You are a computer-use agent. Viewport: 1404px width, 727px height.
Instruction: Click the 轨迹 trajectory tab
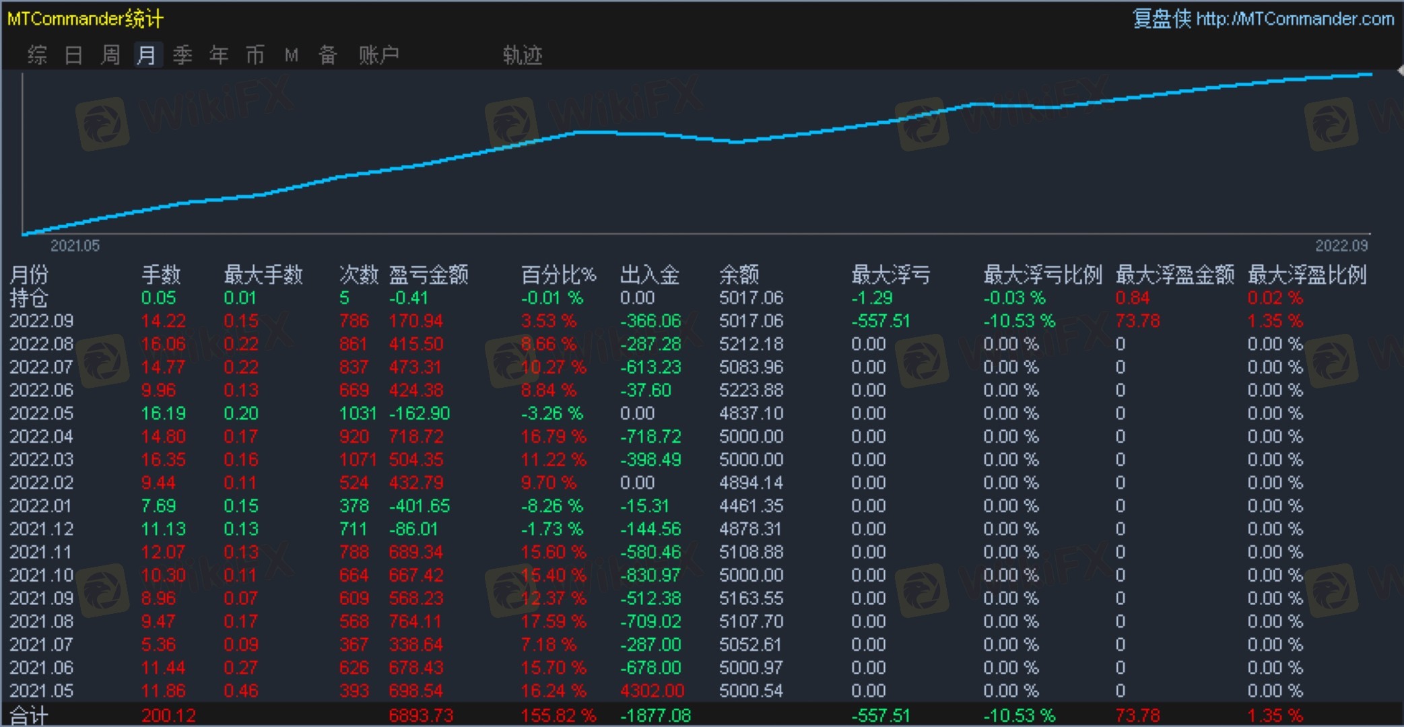[x=522, y=55]
